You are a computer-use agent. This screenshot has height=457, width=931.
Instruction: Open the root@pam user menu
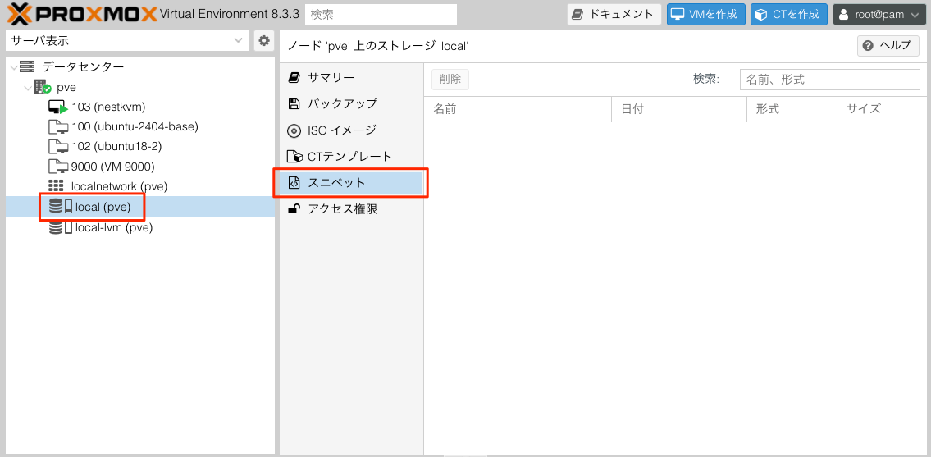pyautogui.click(x=880, y=14)
